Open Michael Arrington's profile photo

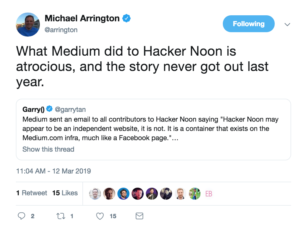tap(28, 24)
